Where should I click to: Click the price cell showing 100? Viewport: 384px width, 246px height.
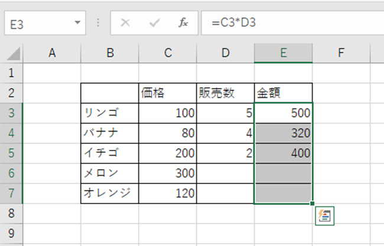168,113
